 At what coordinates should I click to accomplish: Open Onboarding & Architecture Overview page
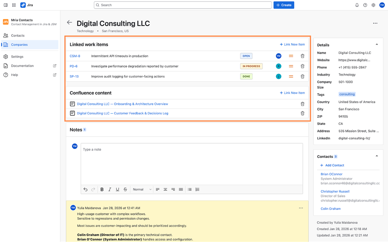click(122, 104)
